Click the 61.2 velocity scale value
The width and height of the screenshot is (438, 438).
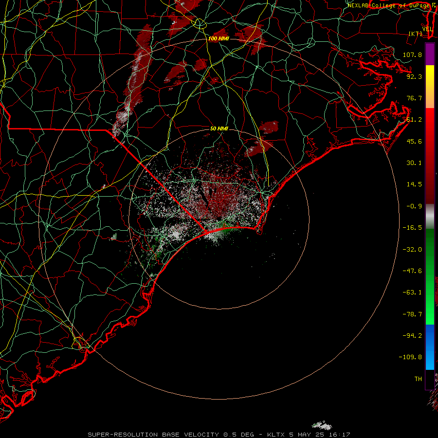coord(414,120)
